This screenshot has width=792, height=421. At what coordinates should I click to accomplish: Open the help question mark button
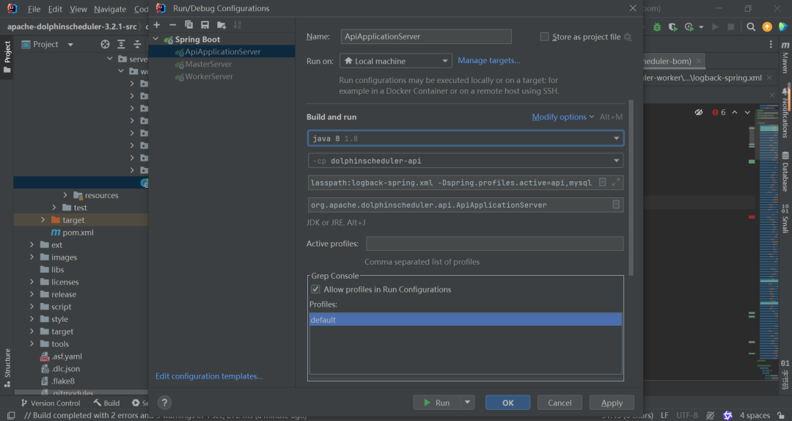click(165, 403)
